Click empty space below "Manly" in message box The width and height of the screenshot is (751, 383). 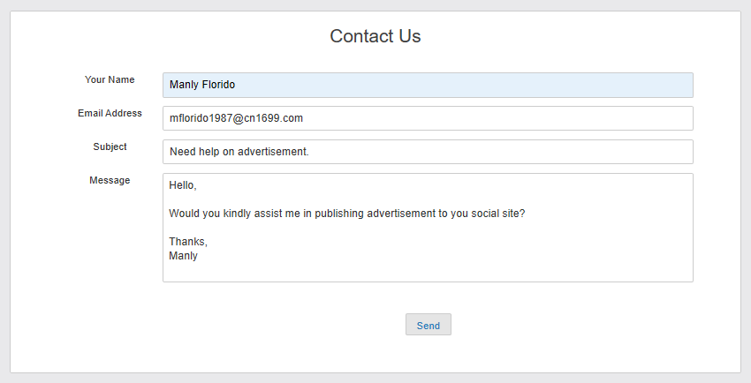pyautogui.click(x=353, y=271)
